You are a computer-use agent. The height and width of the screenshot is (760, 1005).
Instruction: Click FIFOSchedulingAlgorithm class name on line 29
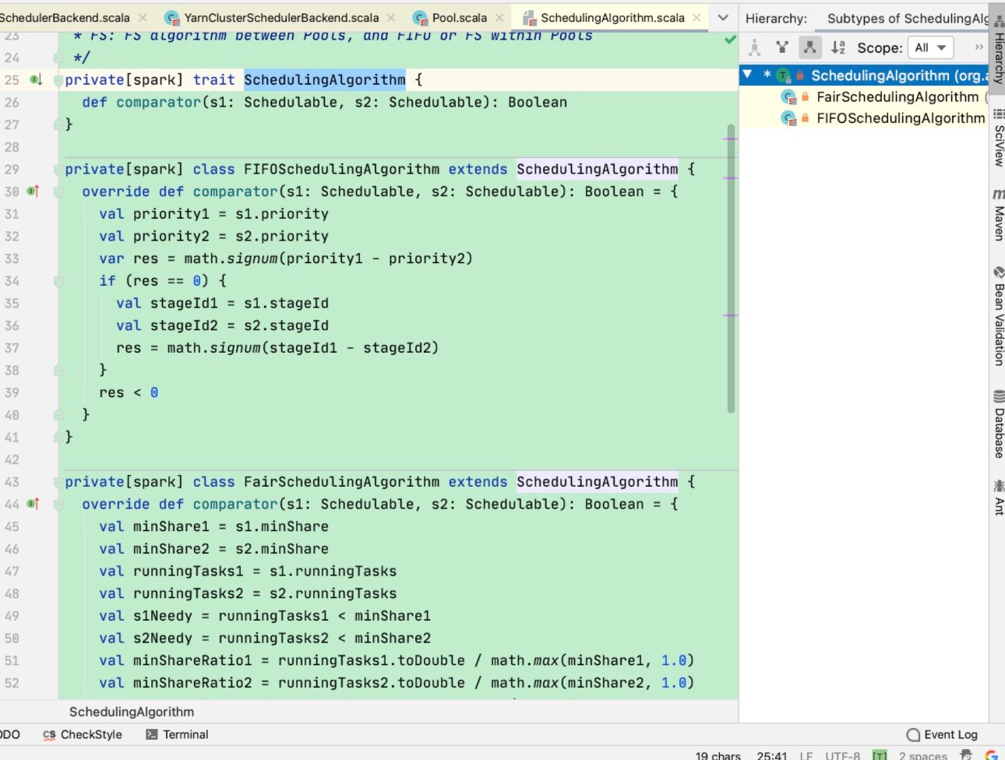(341, 169)
